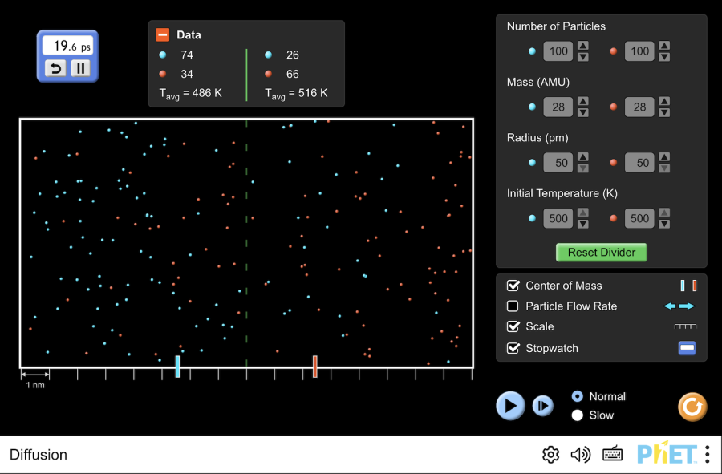The width and height of the screenshot is (722, 474).
Task: Click the PhET logo
Action: tap(666, 454)
